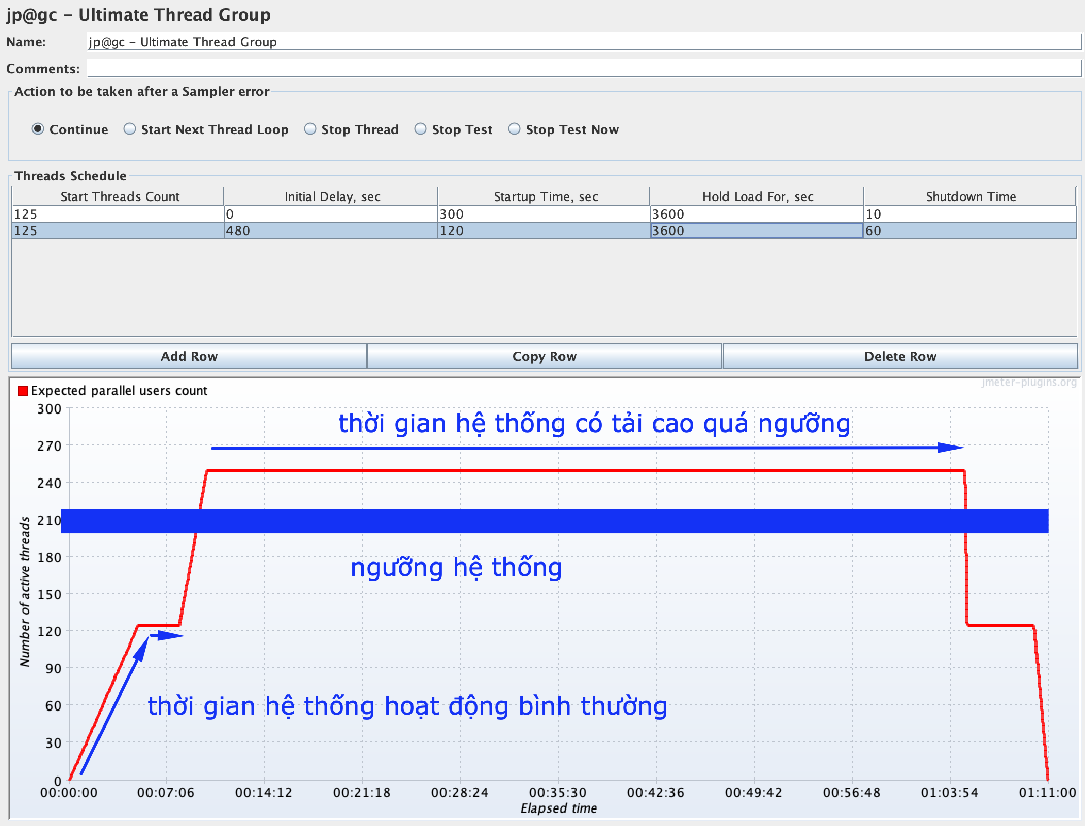
Task: Click second row's Shutdown Time cell 60
Action: click(x=969, y=230)
